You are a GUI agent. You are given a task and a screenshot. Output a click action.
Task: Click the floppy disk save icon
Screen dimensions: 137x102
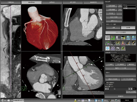pos(96,100)
